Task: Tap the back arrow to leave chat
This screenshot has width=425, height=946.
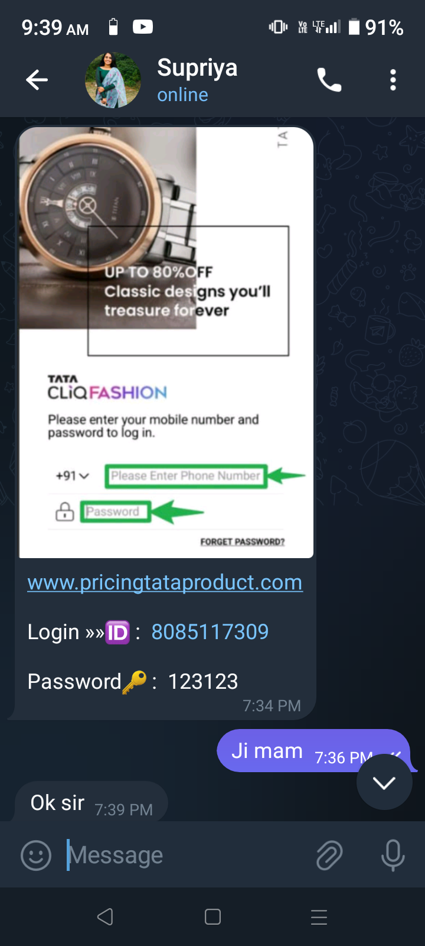Action: 37,80
